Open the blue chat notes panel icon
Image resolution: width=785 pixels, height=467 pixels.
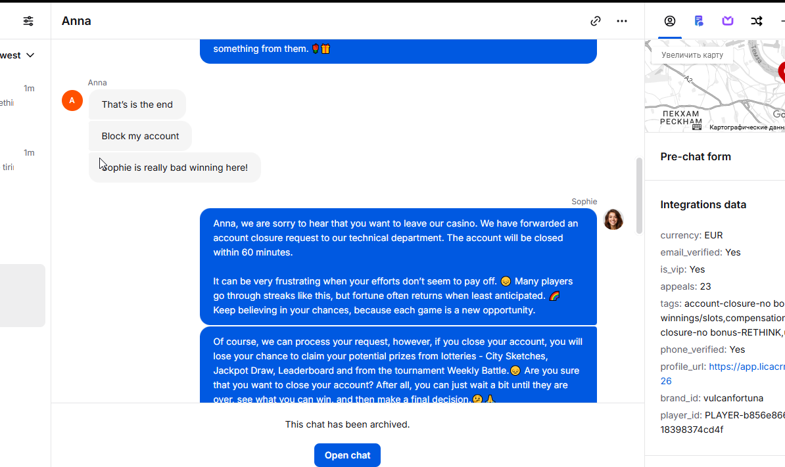tap(699, 21)
